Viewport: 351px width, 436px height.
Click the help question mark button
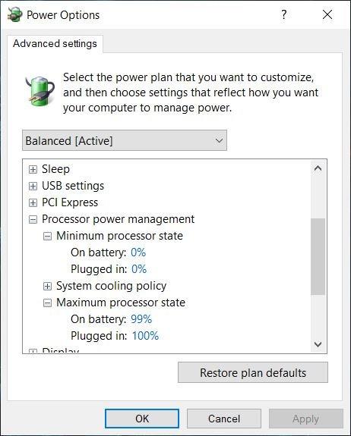(284, 14)
